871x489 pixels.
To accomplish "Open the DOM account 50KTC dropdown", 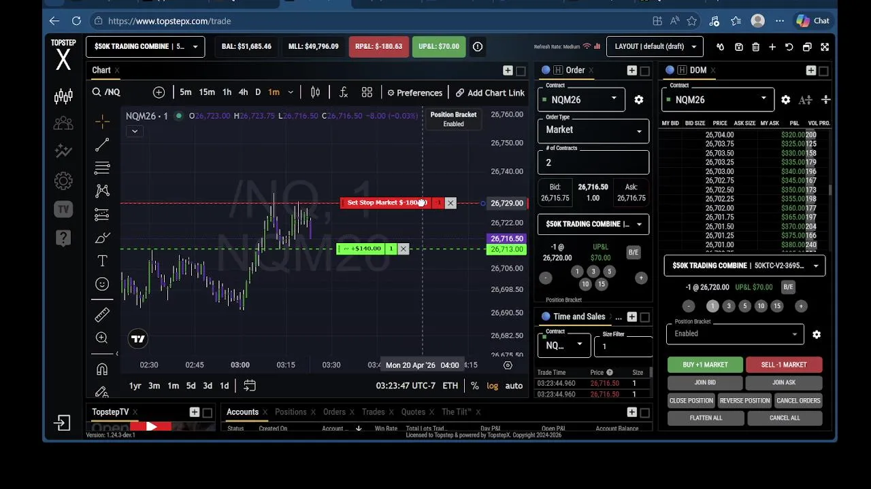I will [x=744, y=266].
